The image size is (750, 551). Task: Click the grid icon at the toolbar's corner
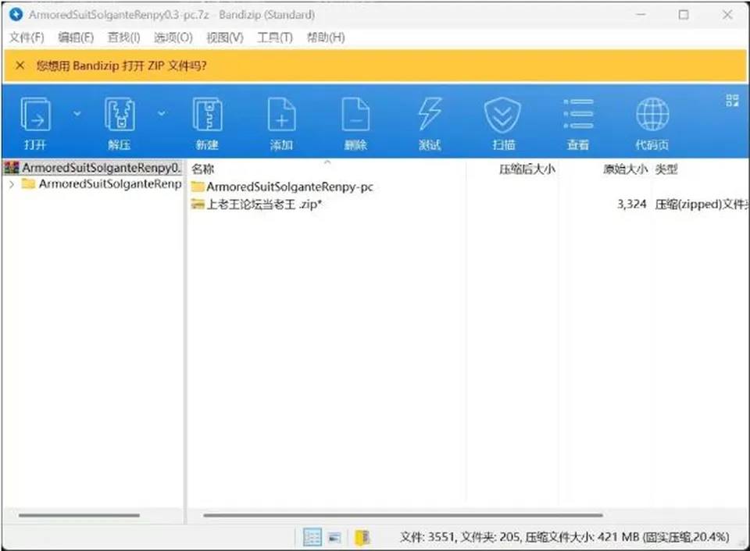tap(732, 100)
